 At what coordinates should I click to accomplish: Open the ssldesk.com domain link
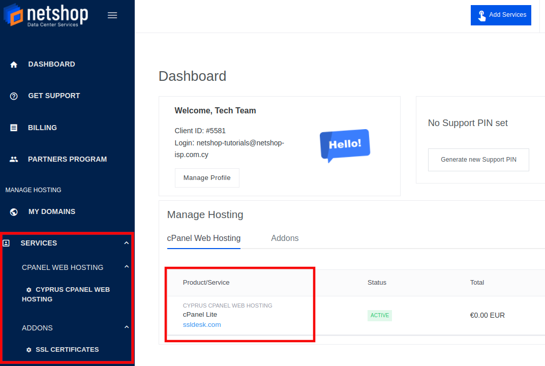(x=202, y=325)
